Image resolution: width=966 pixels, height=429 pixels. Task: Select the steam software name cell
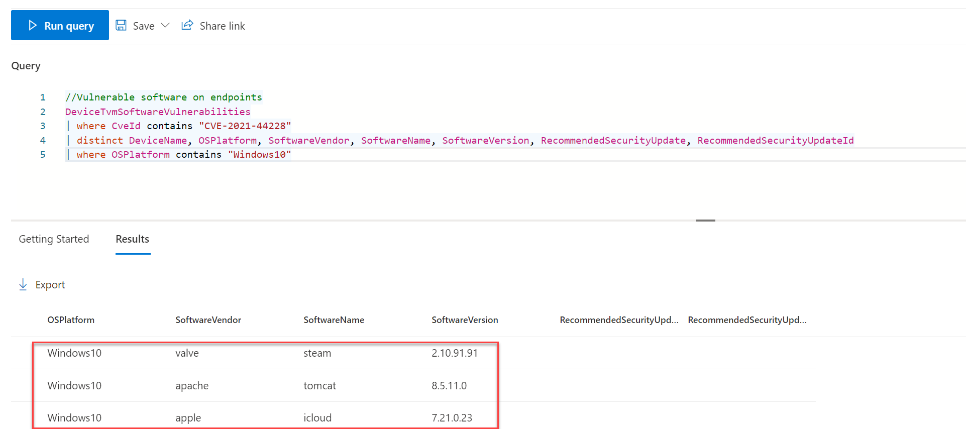pyautogui.click(x=317, y=353)
